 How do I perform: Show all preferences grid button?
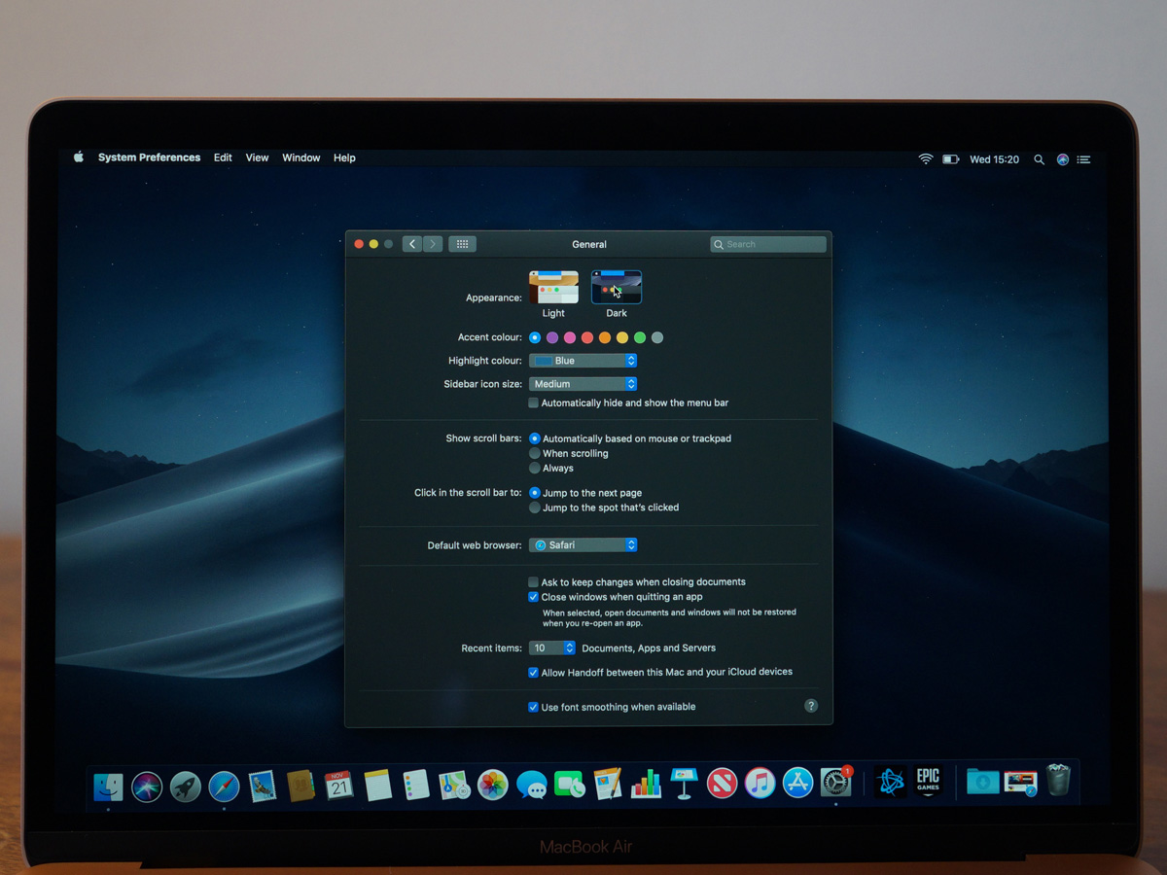[x=462, y=244]
